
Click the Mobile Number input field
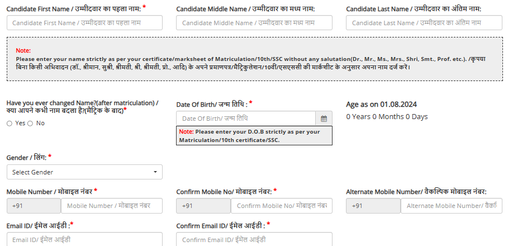pos(112,206)
